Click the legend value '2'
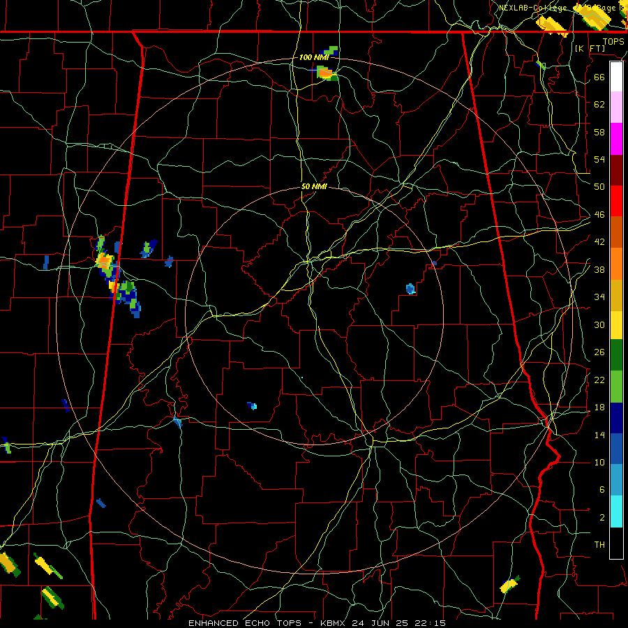The image size is (628, 628). (601, 517)
